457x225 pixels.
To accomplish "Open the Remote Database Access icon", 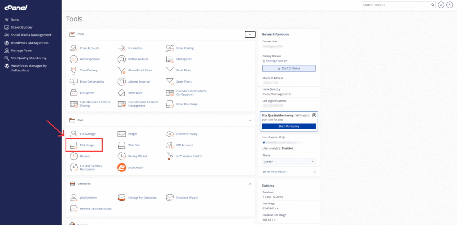I will point(73,208).
